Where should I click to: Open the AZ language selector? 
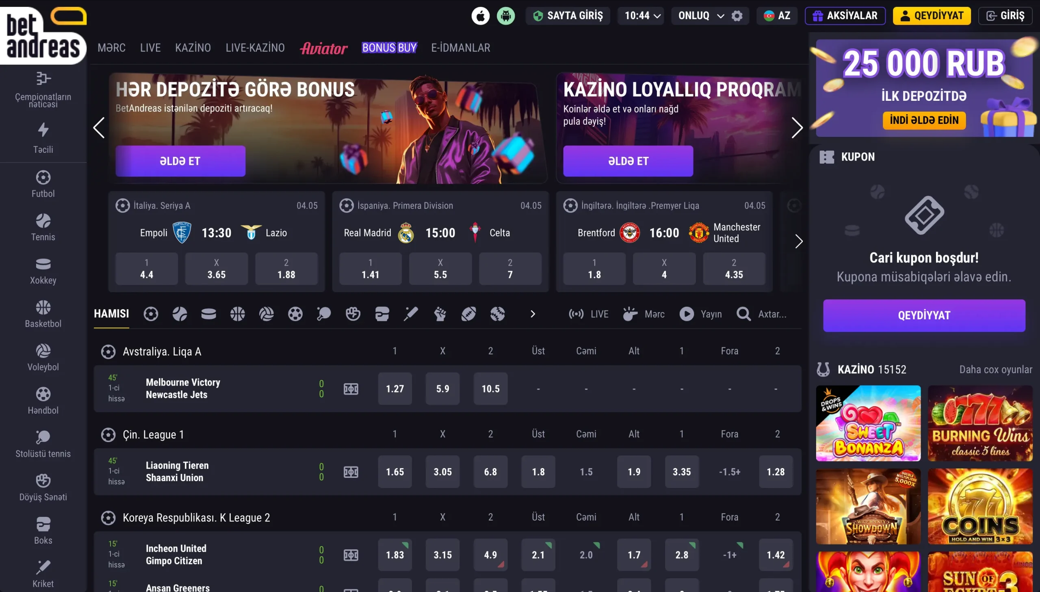(x=777, y=16)
